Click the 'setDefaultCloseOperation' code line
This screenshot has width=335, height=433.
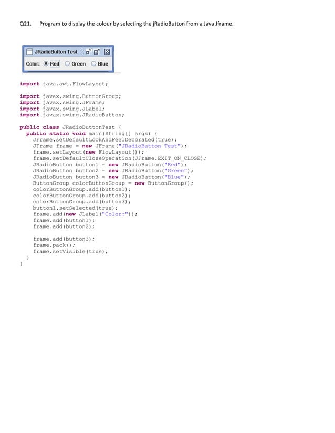click(x=120, y=158)
